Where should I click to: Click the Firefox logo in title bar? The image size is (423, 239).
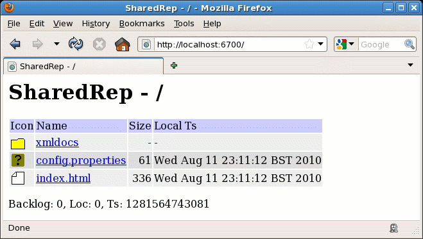(8, 7)
